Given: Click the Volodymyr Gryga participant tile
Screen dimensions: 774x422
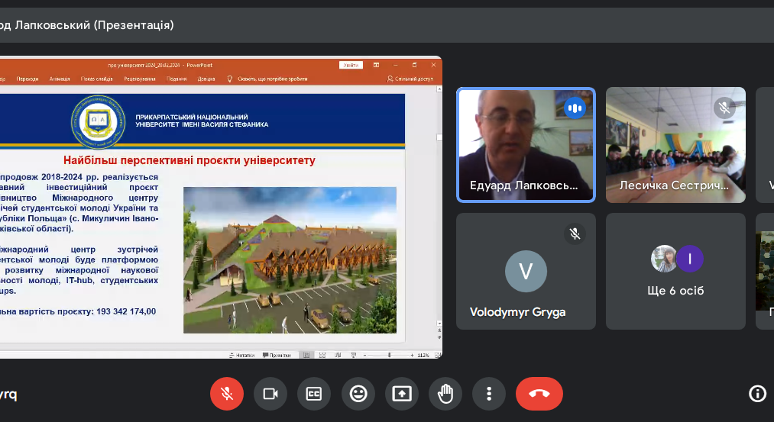Looking at the screenshot, I should (x=526, y=271).
